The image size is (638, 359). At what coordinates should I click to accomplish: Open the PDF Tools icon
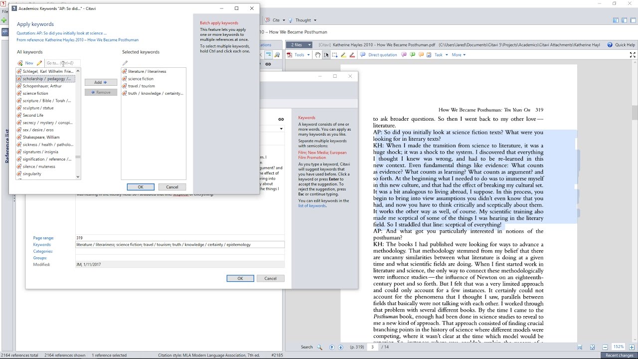click(x=289, y=55)
